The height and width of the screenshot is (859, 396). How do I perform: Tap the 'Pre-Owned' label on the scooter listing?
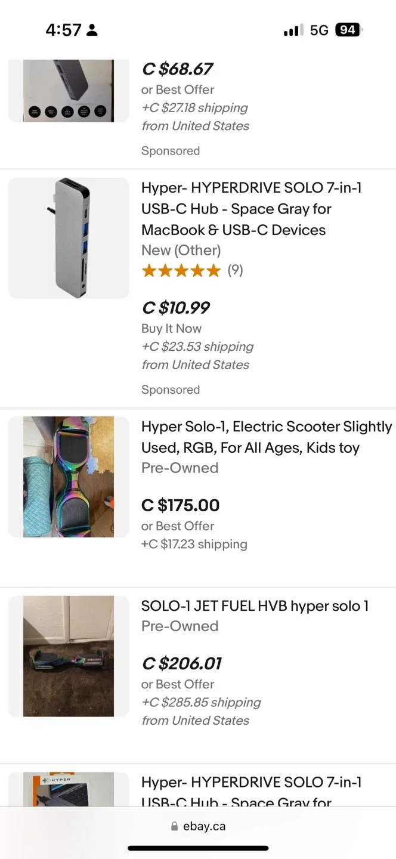click(180, 468)
